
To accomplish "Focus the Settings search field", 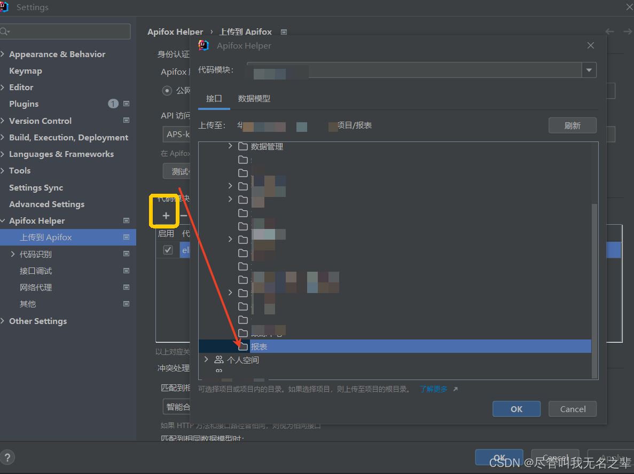I will click(x=65, y=31).
